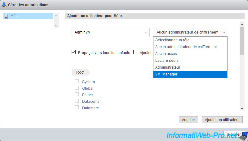This screenshot has width=248, height=141.
Task: Pick Lecture seule from role list
Action: coord(190,61)
